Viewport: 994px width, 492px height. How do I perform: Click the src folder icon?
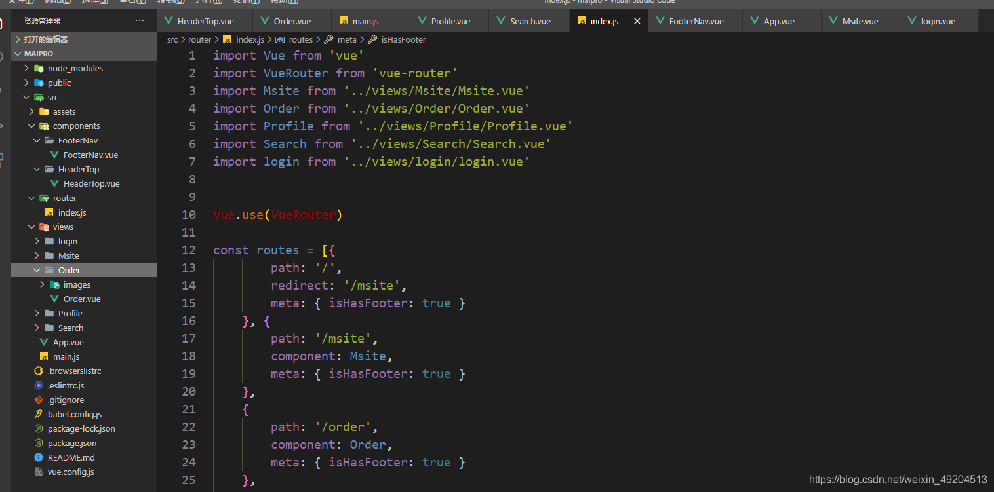coord(39,97)
